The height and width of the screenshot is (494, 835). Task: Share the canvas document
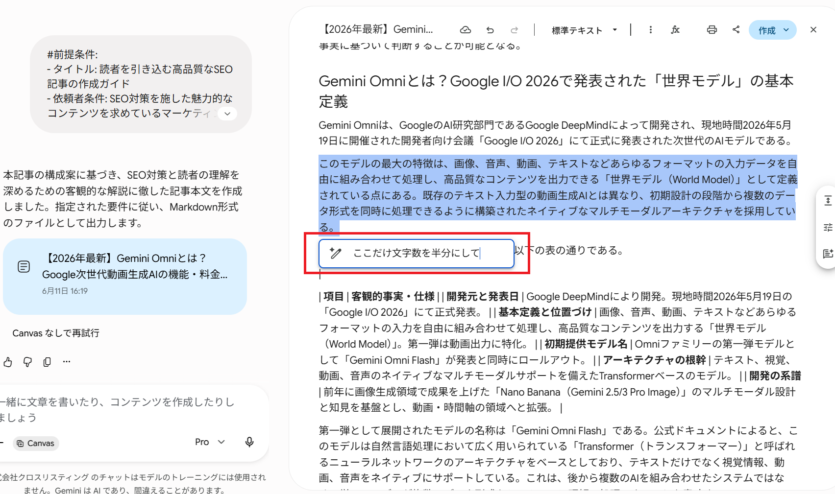736,30
